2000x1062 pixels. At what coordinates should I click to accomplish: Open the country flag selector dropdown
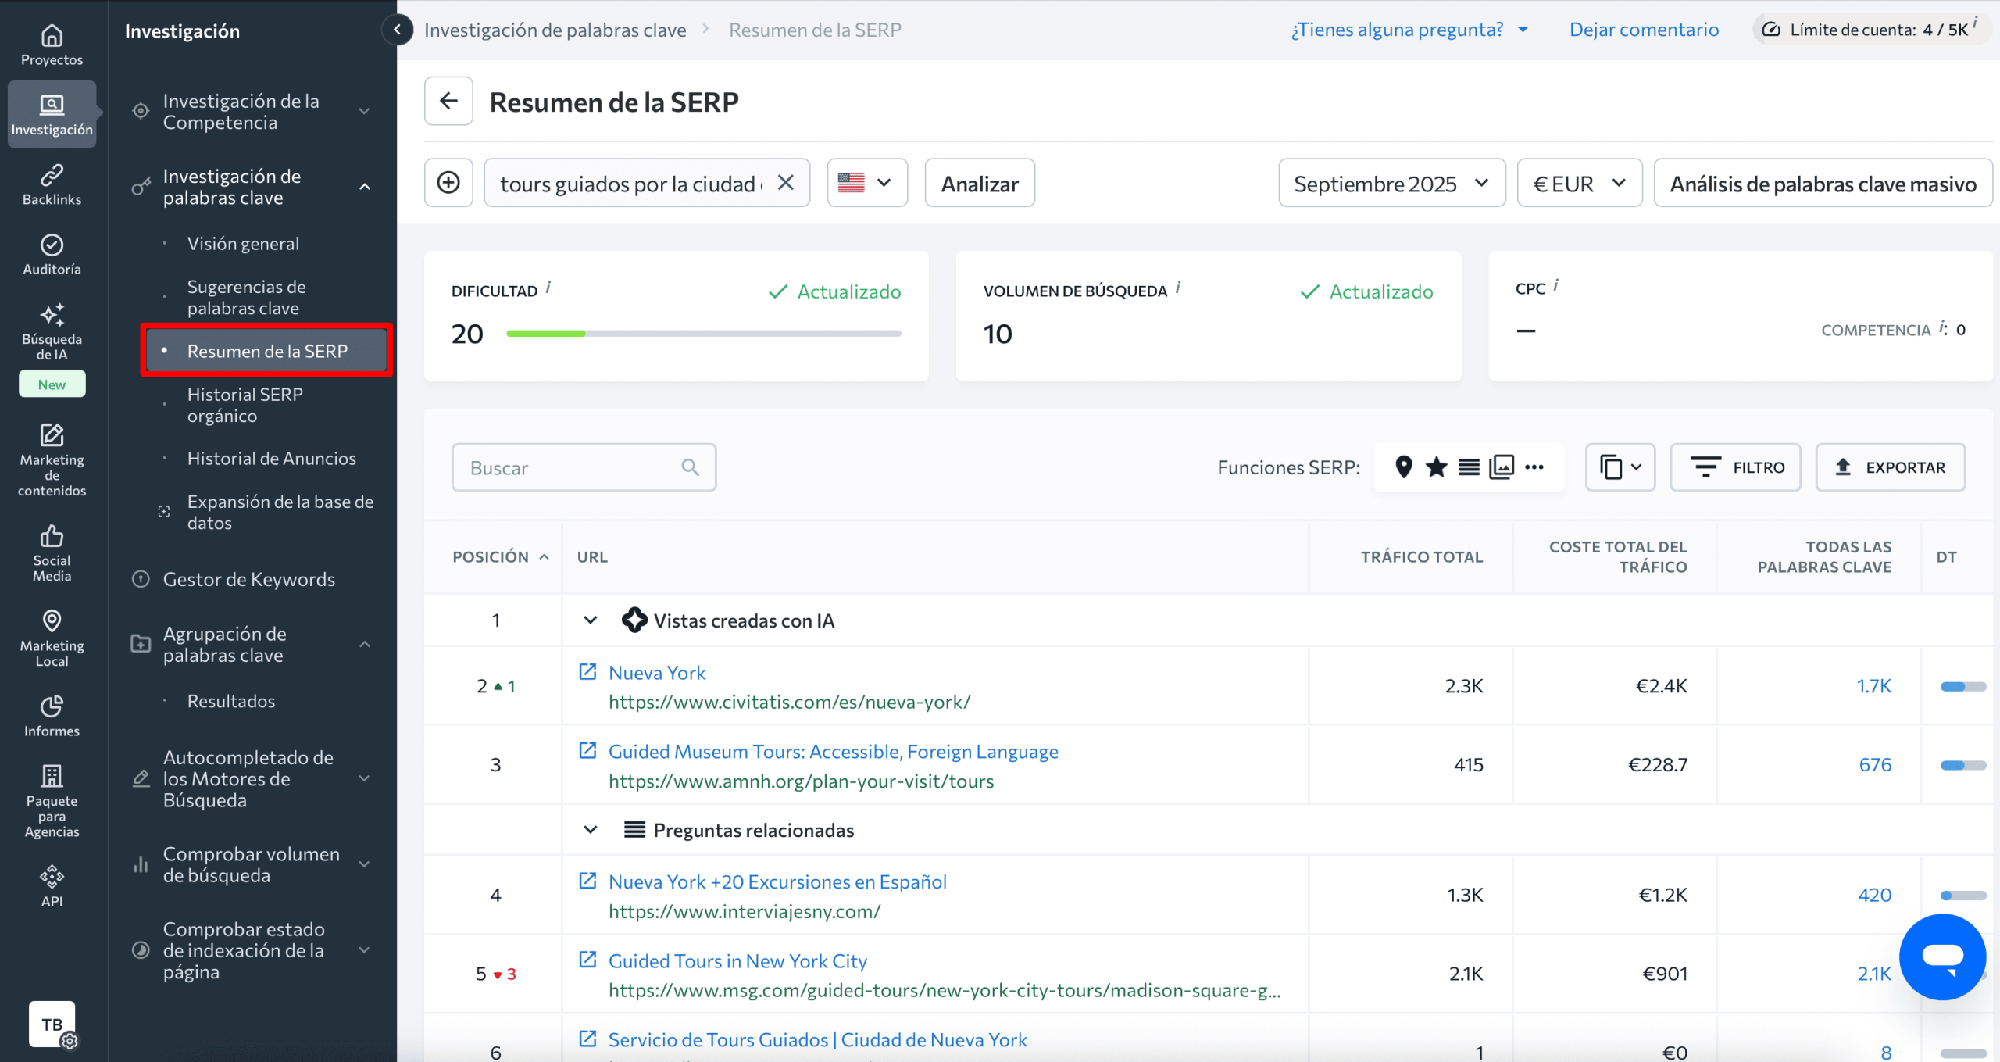click(866, 183)
